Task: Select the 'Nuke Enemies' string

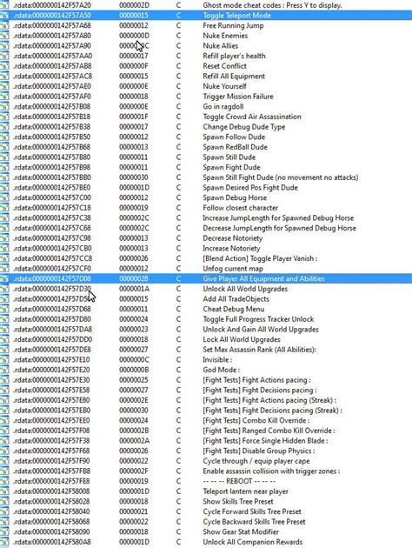Action: click(225, 36)
